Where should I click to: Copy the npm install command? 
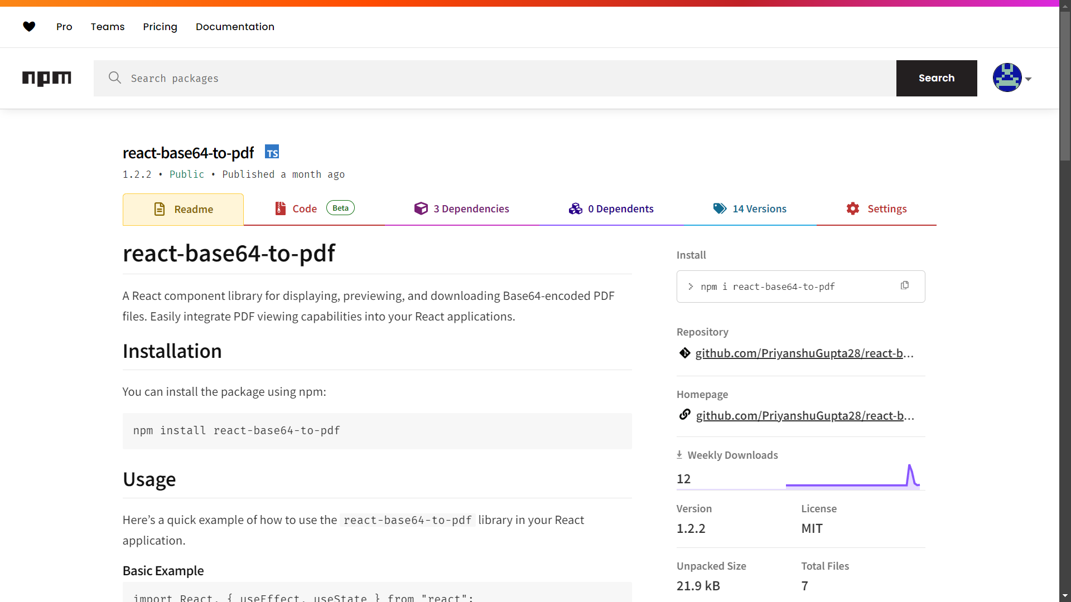pos(905,285)
